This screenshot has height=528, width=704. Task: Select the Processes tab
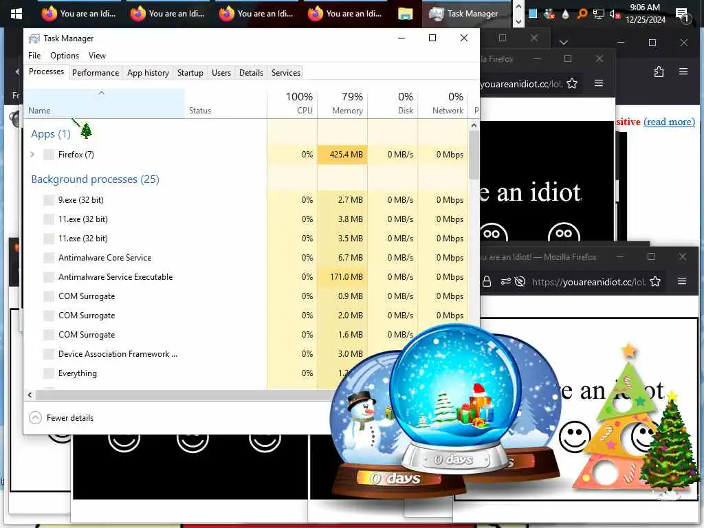(x=46, y=71)
